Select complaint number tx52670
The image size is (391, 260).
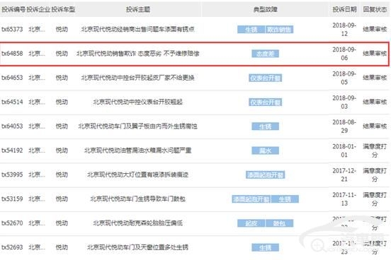12,223
